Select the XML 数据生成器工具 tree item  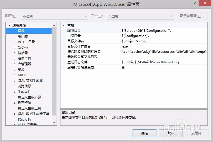pos(33,114)
